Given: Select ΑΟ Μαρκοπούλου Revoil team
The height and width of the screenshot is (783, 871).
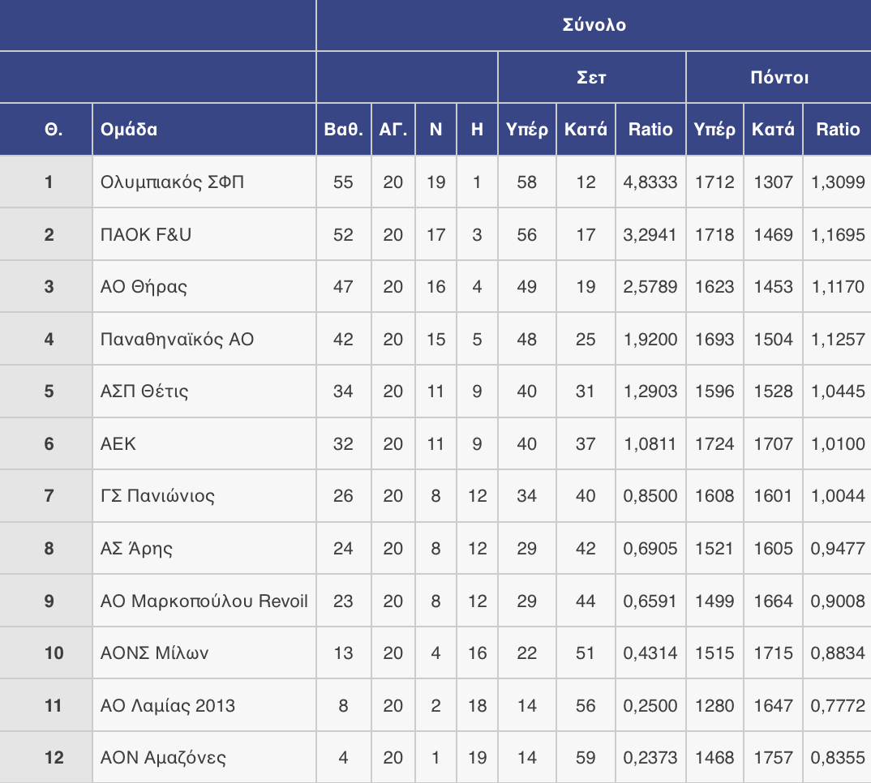Looking at the screenshot, I should [x=204, y=601].
